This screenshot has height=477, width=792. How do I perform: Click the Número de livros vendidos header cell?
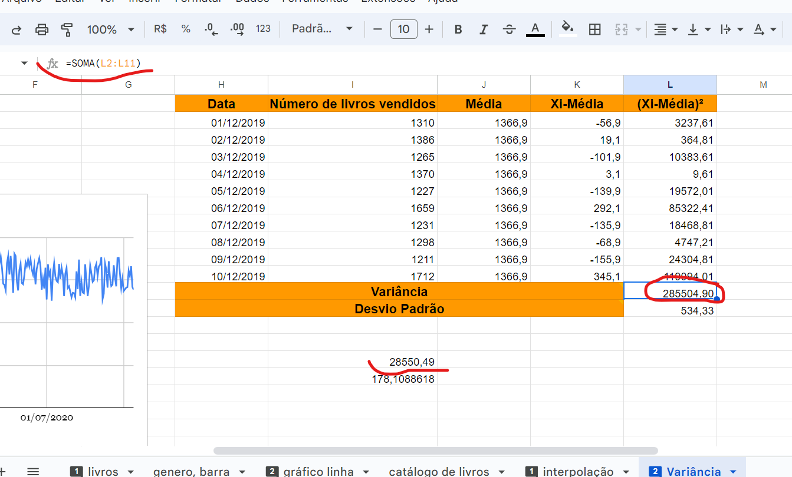pyautogui.click(x=353, y=104)
